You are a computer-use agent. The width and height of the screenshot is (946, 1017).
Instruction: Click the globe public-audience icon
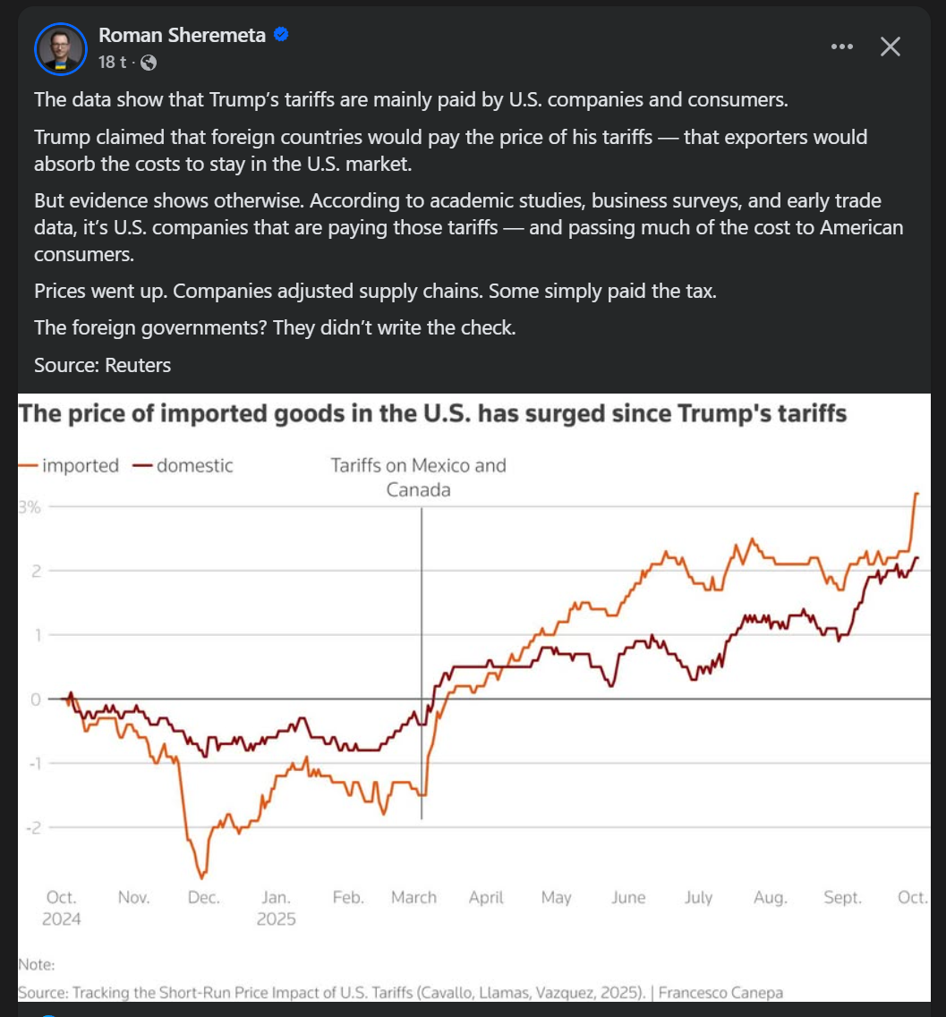click(149, 63)
